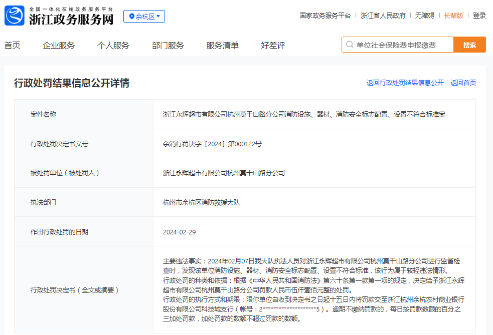Click the 登录 login link

click(479, 16)
